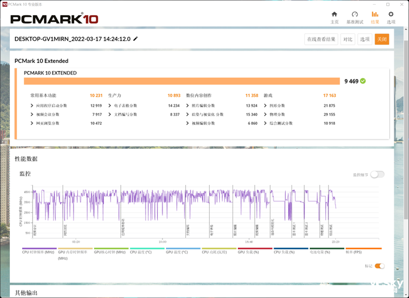Toggle CPU 温度 (°C) legend swatch
Image resolution: width=409 pixels, height=298 pixels.
pyautogui.click(x=147, y=248)
